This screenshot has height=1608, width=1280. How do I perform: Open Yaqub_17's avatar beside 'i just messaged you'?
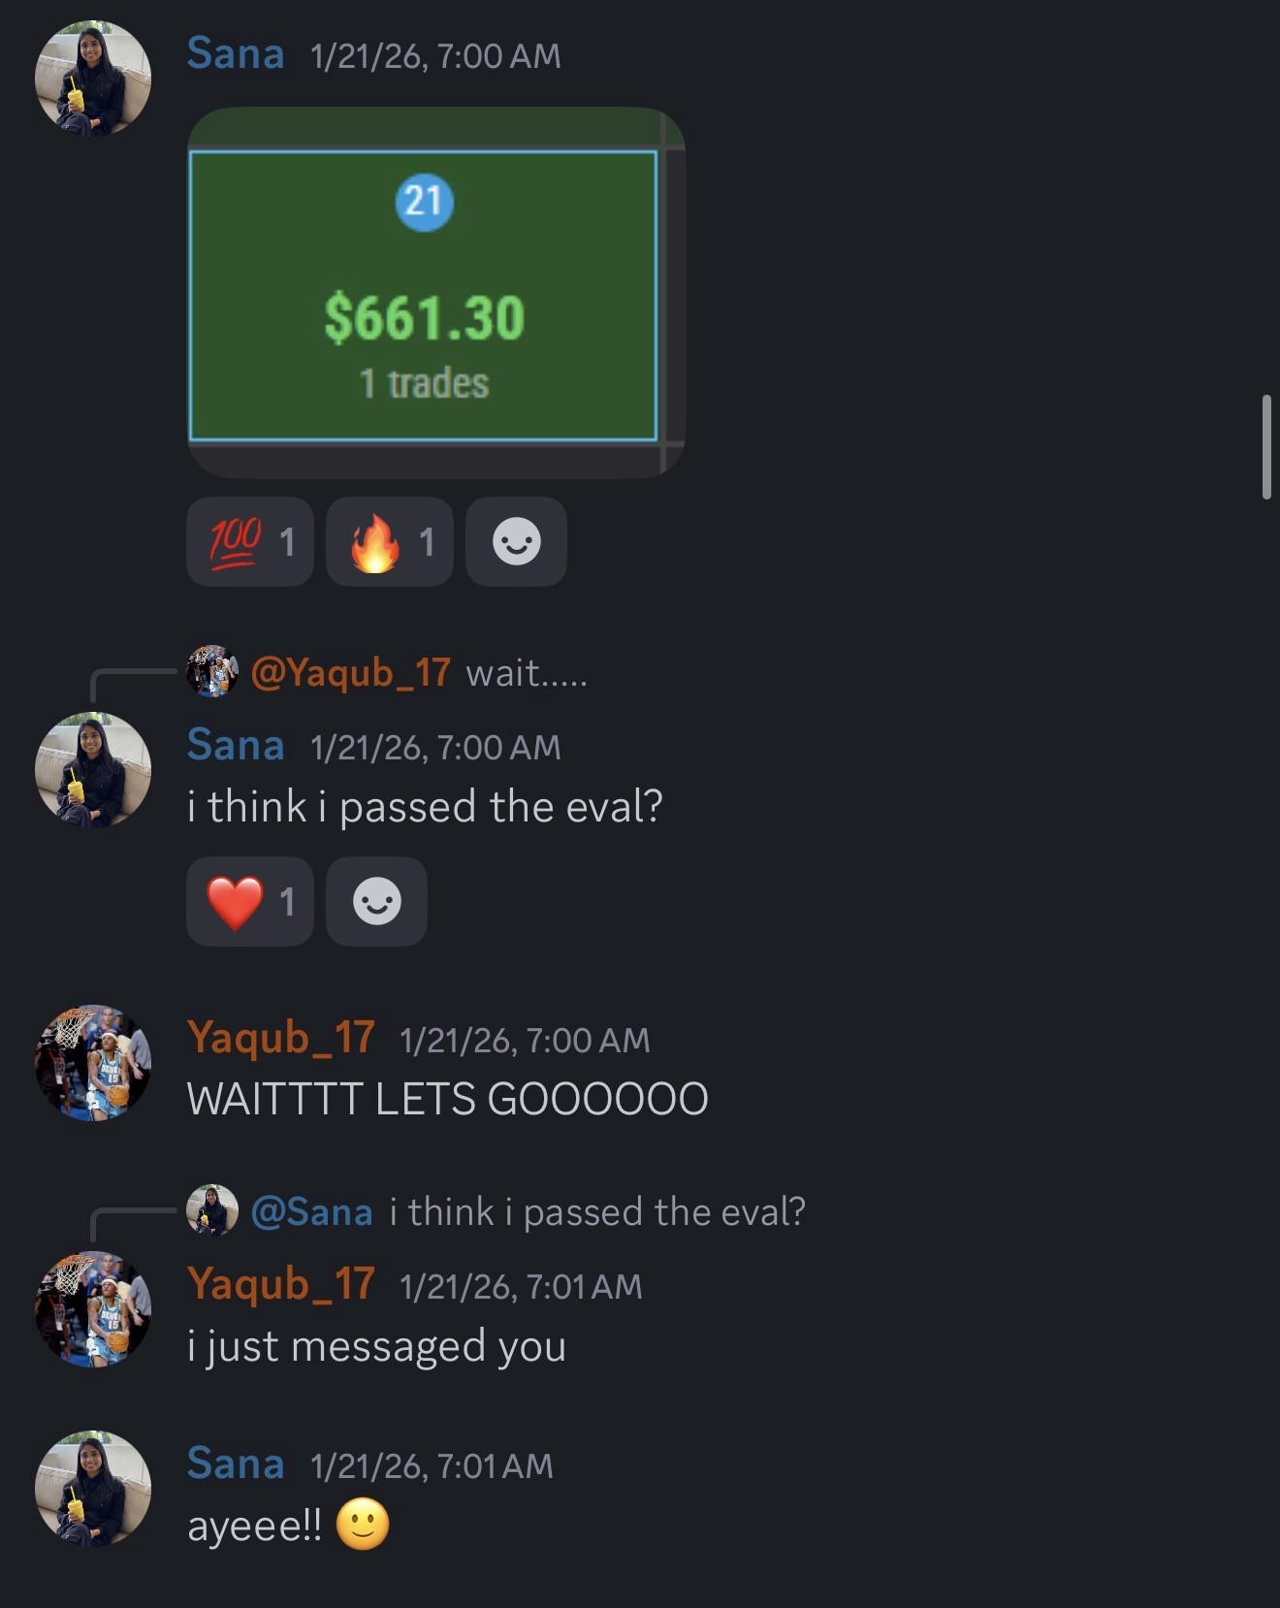pos(93,1309)
